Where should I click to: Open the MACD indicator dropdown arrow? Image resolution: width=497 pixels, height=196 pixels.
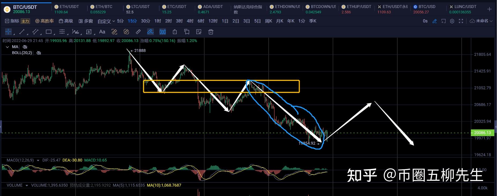click(38, 160)
